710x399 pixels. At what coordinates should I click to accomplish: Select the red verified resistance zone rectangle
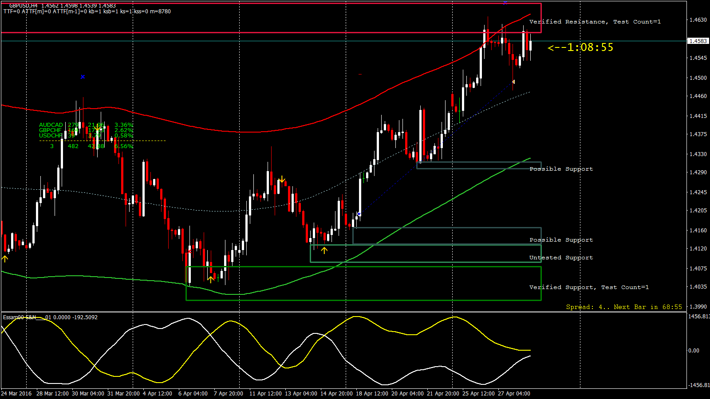271,18
